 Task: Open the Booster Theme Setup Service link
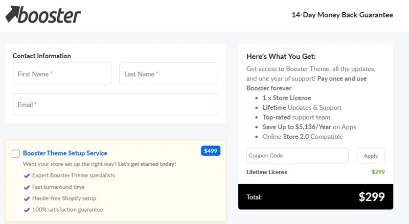click(65, 153)
